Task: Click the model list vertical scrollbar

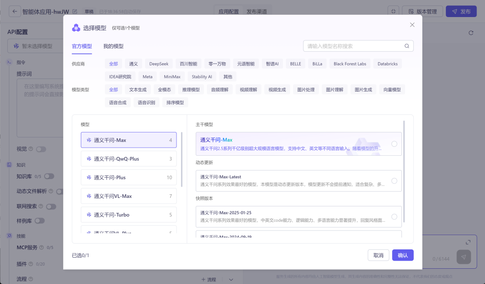Action: coord(181,159)
